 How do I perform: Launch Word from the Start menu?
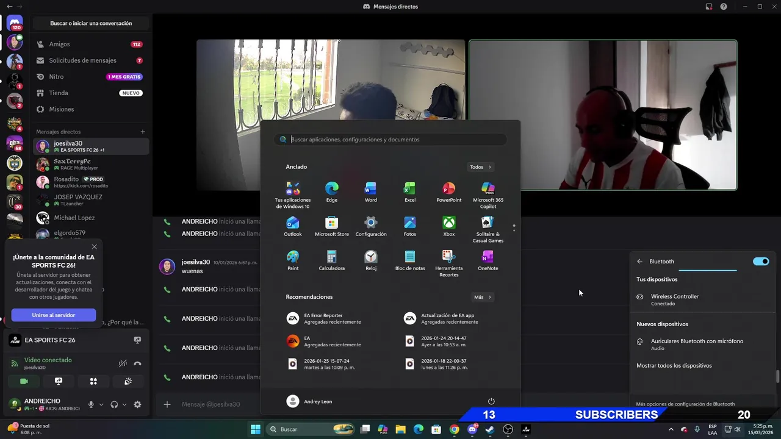[x=370, y=192]
